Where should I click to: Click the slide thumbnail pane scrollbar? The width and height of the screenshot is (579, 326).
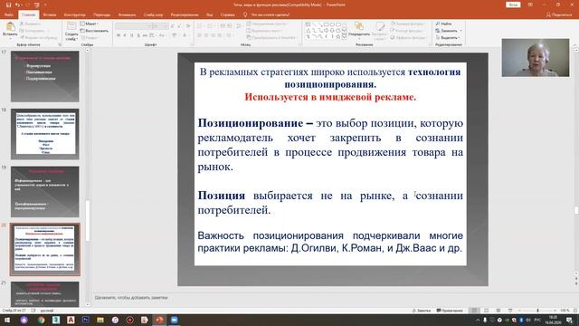[x=88, y=221]
